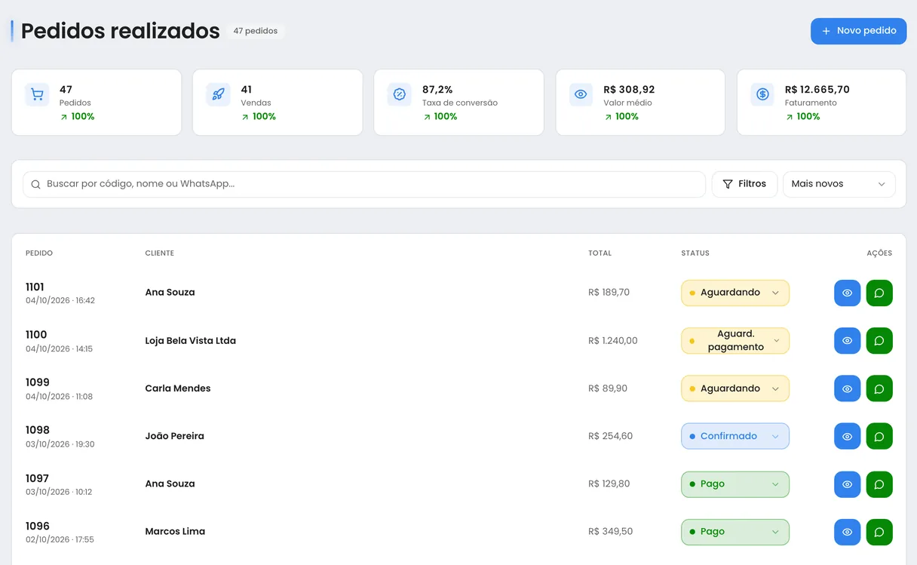This screenshot has height=565, width=917.
Task: Select order number 1098
Action: (38, 430)
